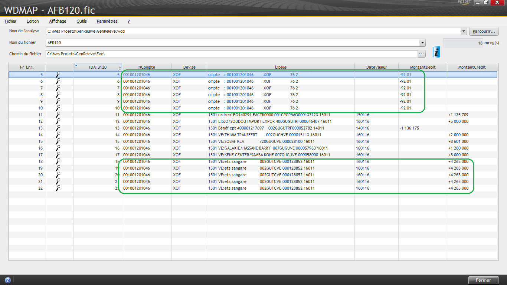Sort by N° Enr. column header
Screen dimensions: 507x285
click(27, 67)
